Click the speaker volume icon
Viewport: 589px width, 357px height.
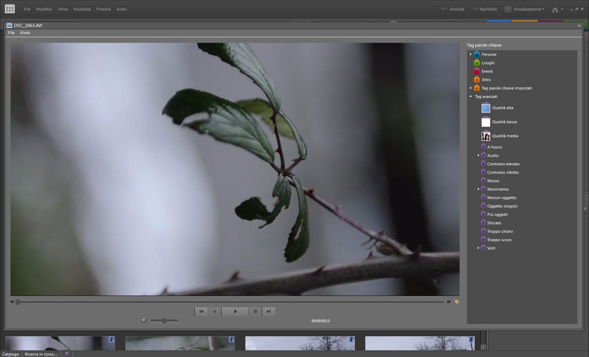coord(144,321)
